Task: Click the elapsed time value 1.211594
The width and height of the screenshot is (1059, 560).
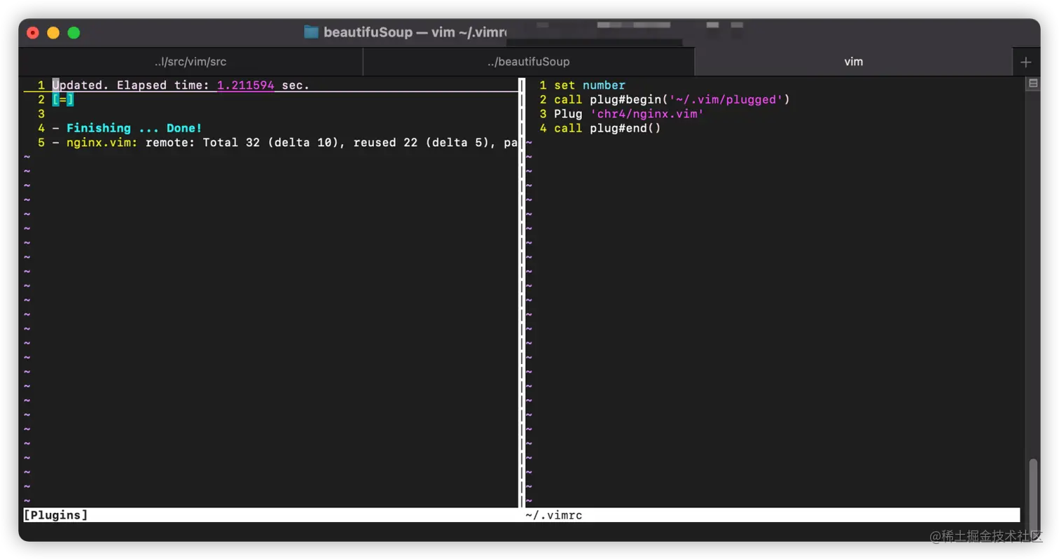Action: tap(245, 85)
